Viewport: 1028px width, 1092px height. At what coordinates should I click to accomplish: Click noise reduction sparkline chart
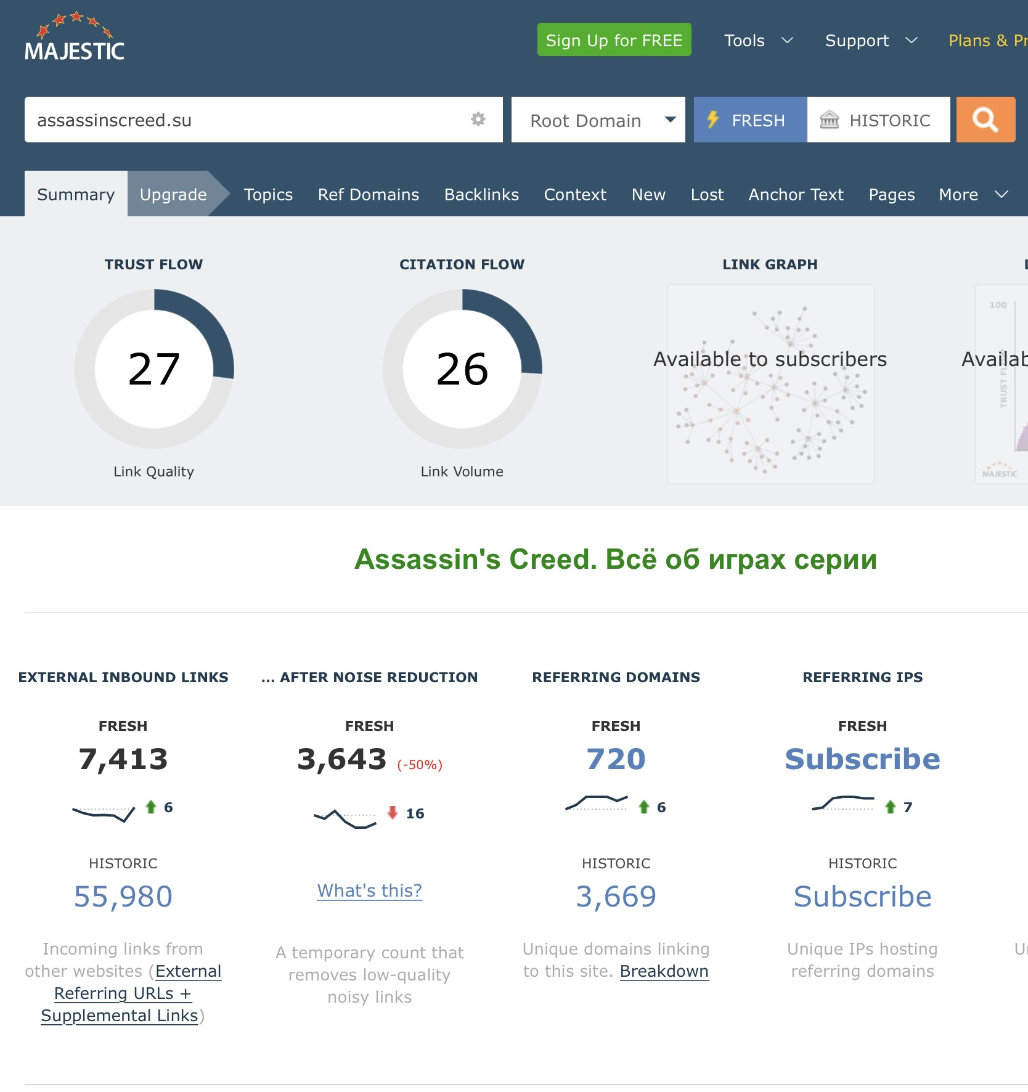point(345,820)
